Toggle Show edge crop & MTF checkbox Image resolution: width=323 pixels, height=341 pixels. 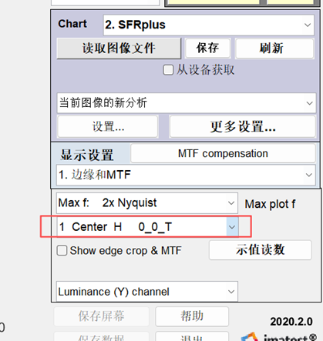click(62, 250)
